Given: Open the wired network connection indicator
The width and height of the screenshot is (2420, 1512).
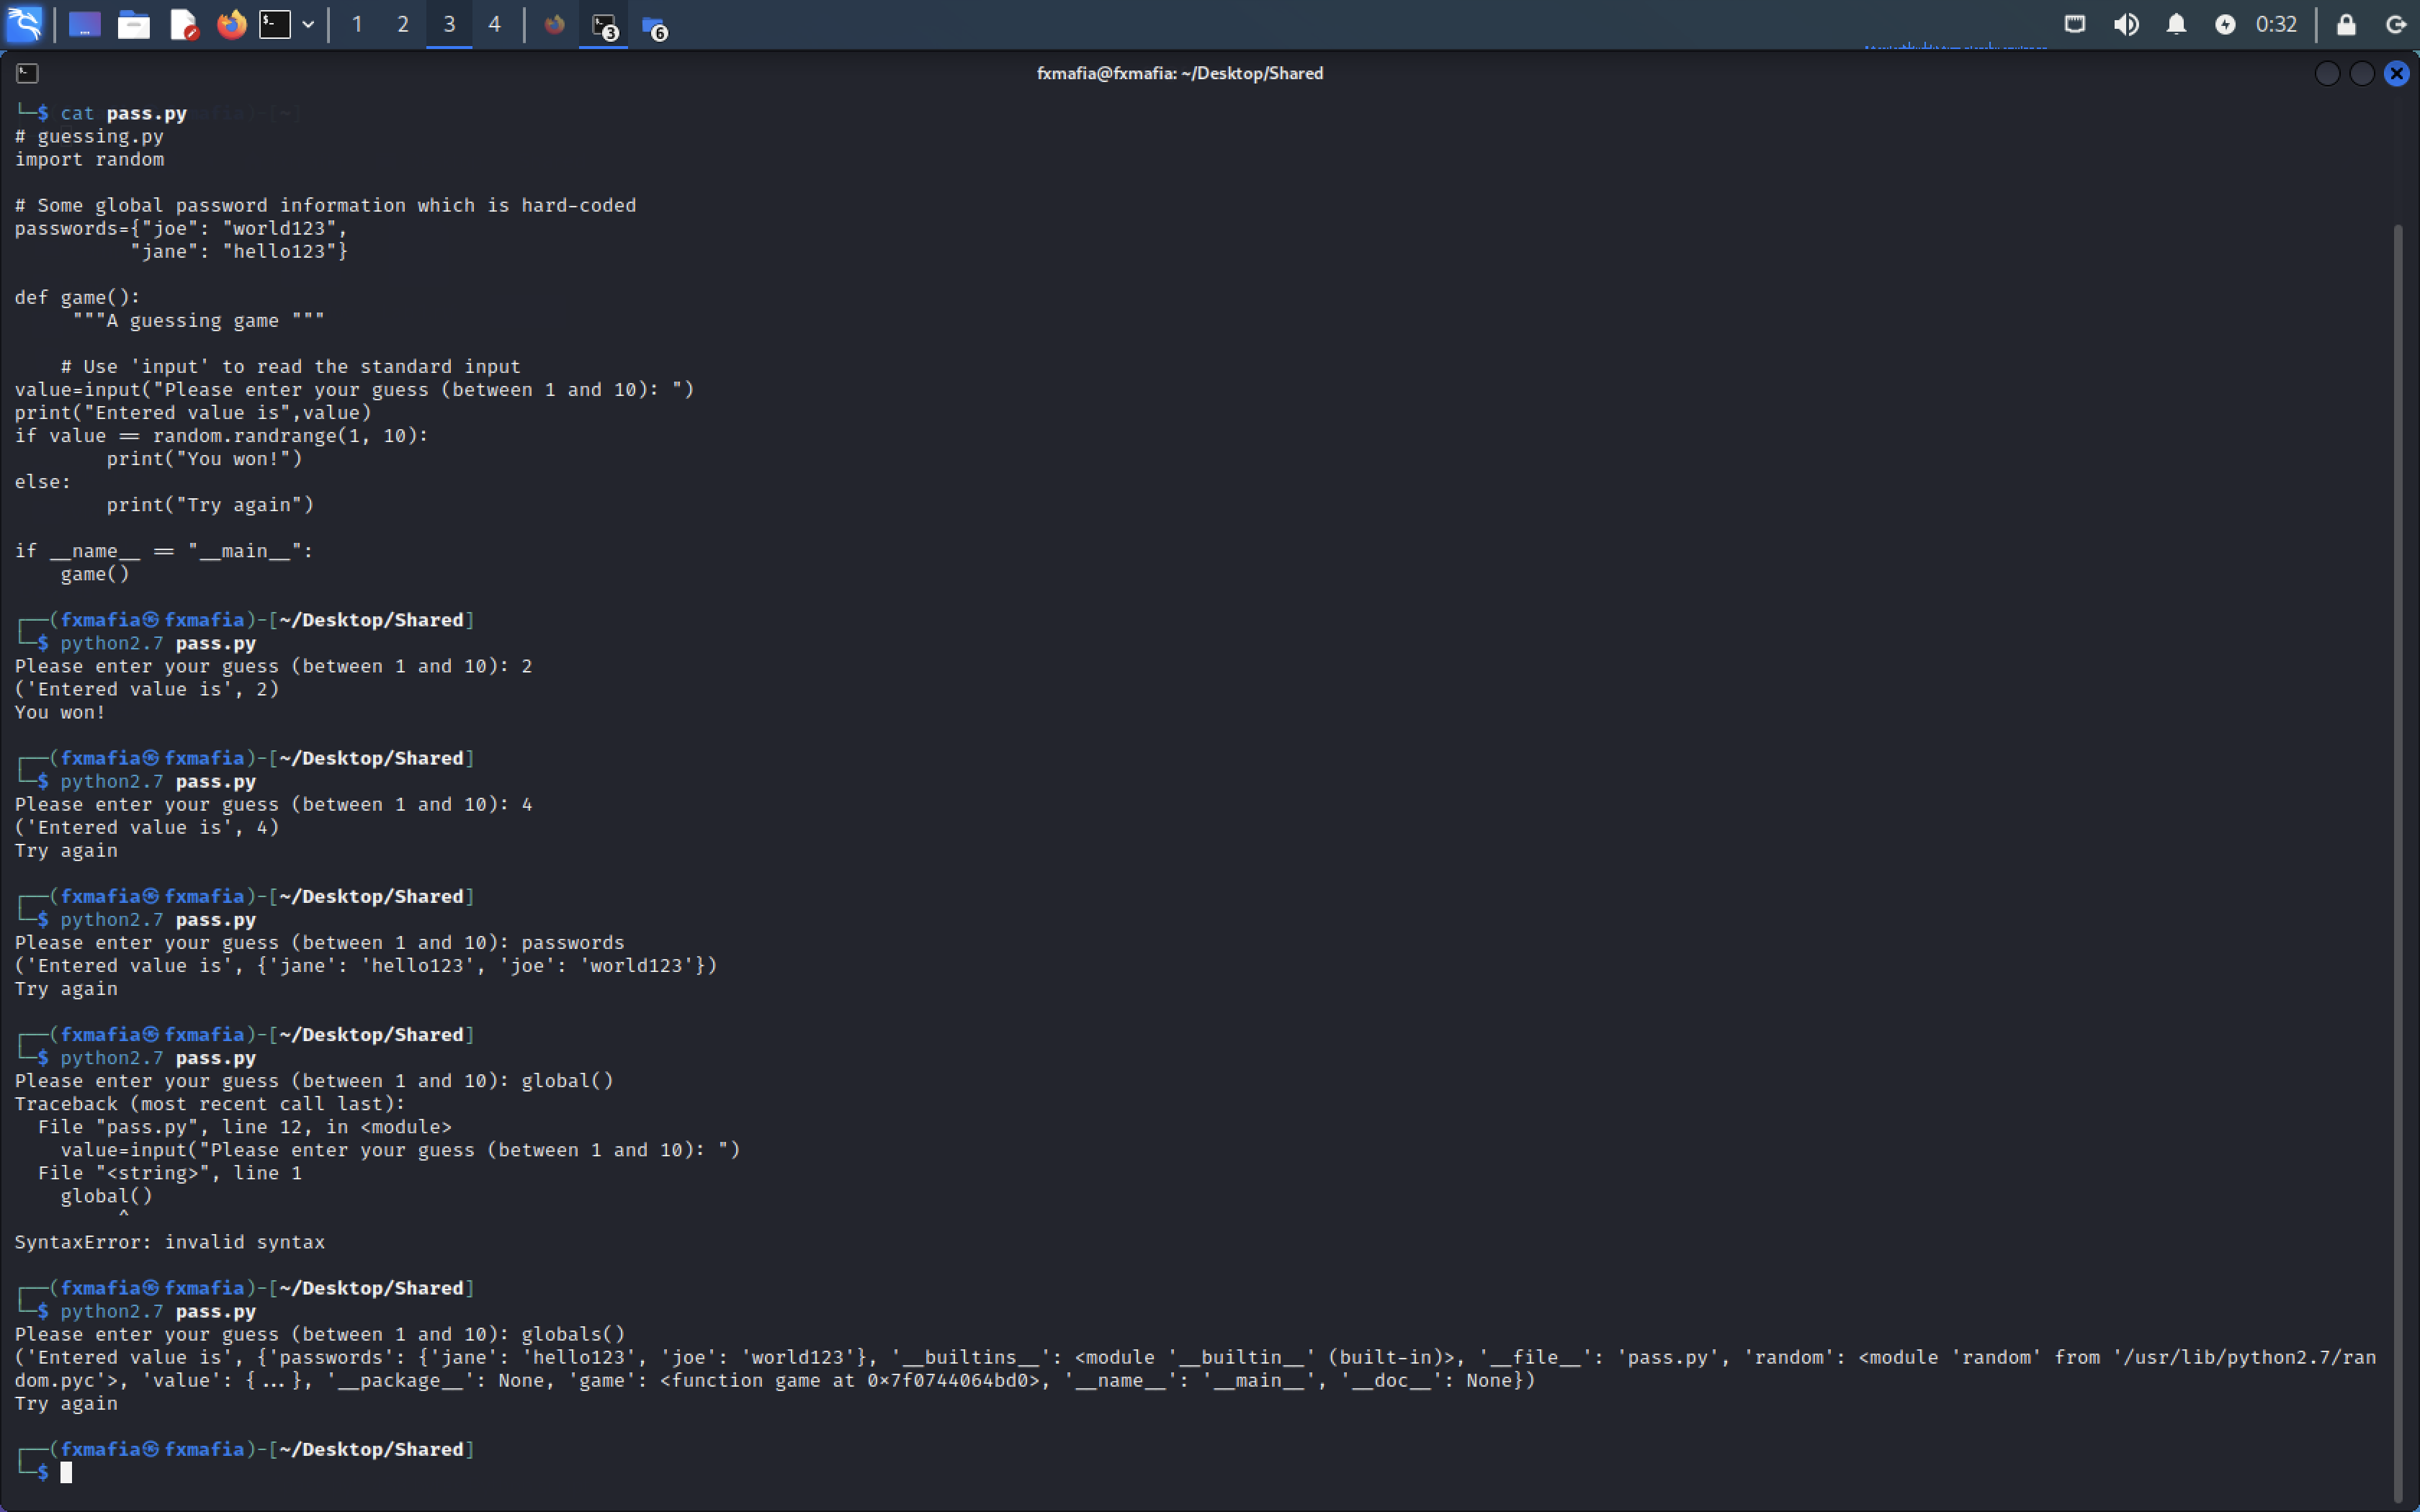Looking at the screenshot, I should pyautogui.click(x=2075, y=24).
